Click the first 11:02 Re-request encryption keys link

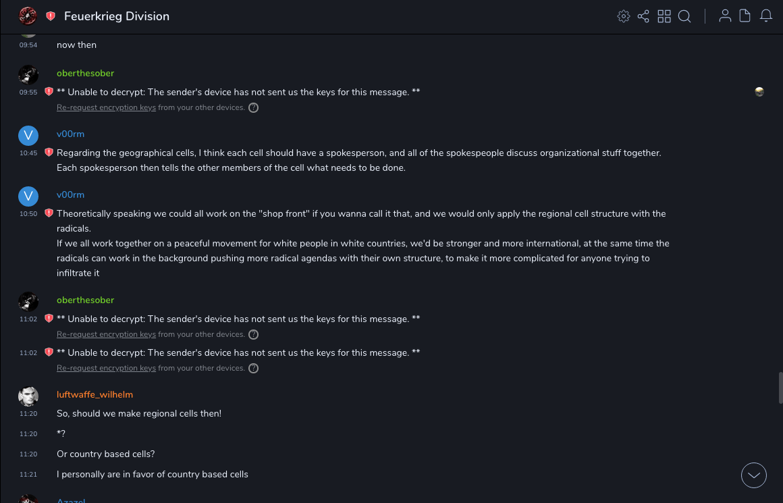[106, 335]
